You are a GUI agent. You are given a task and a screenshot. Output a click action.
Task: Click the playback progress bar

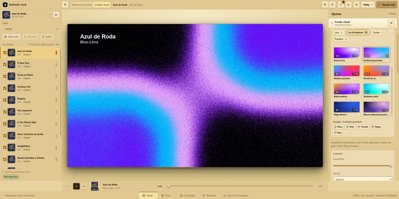240,186
